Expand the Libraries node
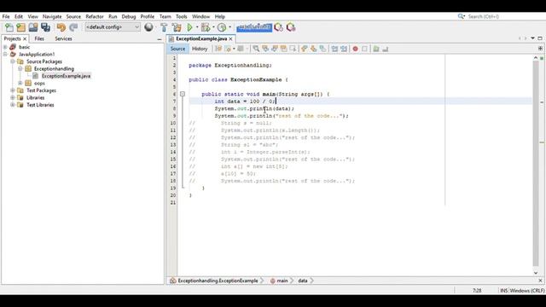 pyautogui.click(x=13, y=98)
